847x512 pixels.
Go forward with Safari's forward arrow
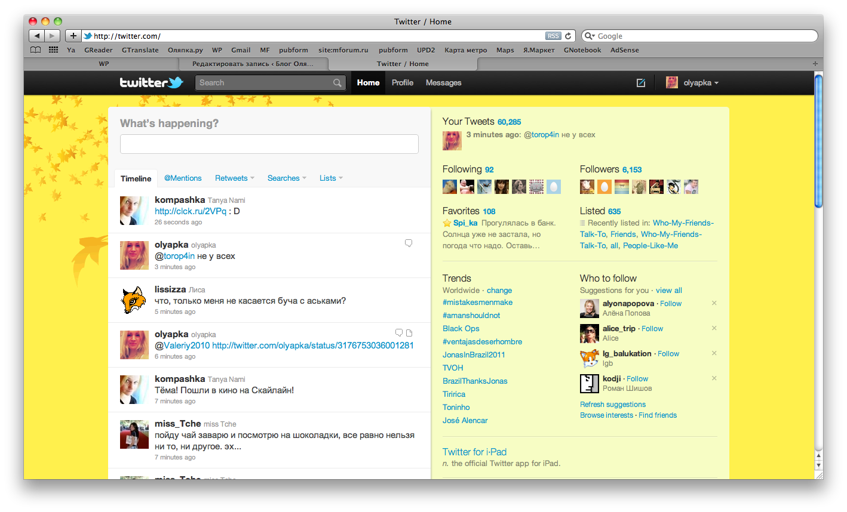[53, 36]
